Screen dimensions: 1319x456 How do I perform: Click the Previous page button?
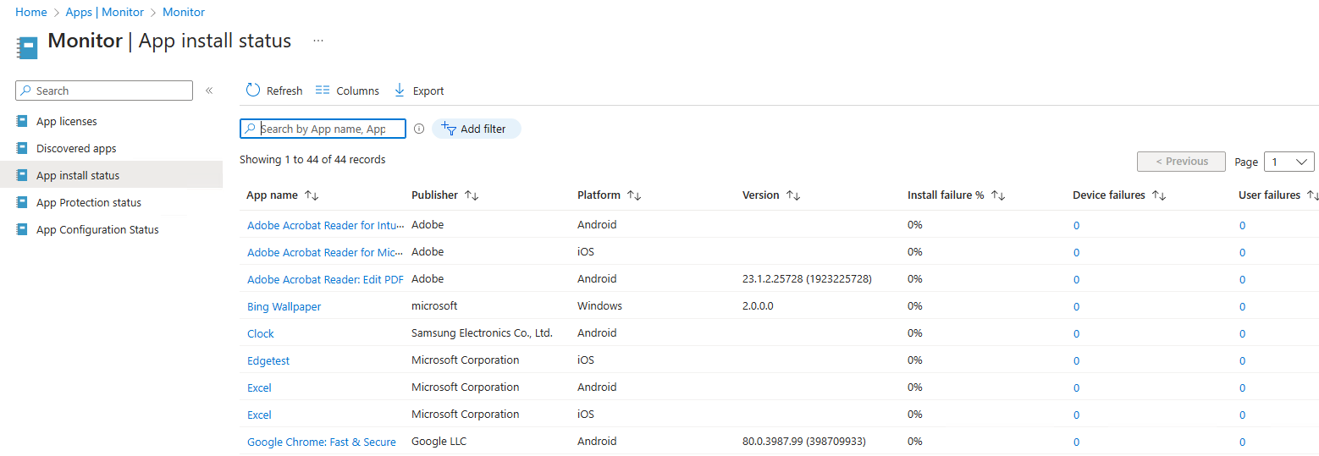(1181, 162)
